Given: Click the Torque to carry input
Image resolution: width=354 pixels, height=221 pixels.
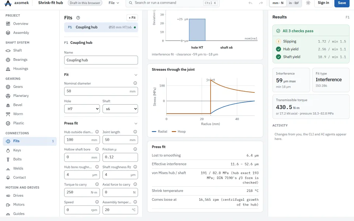Looking at the screenshot, I should 82,192.
